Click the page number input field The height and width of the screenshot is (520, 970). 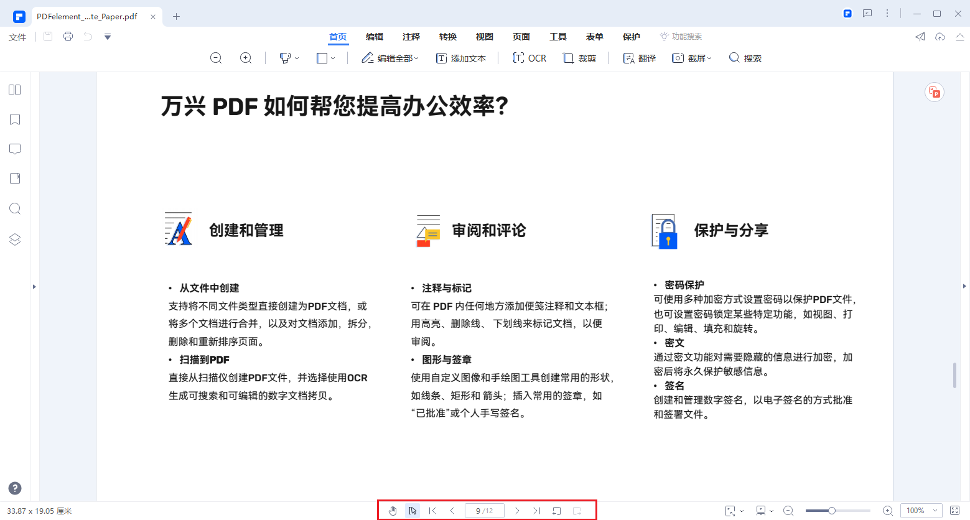pos(484,510)
